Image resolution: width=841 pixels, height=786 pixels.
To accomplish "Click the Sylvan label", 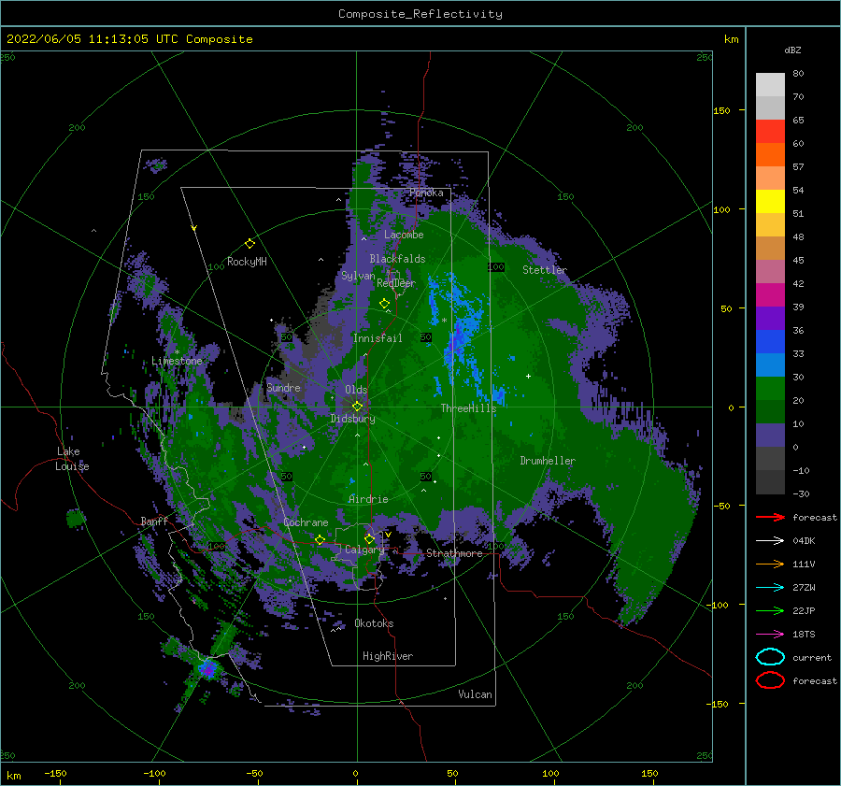I will (x=358, y=276).
